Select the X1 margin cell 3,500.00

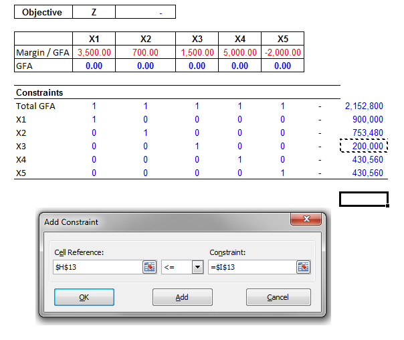[x=94, y=52]
